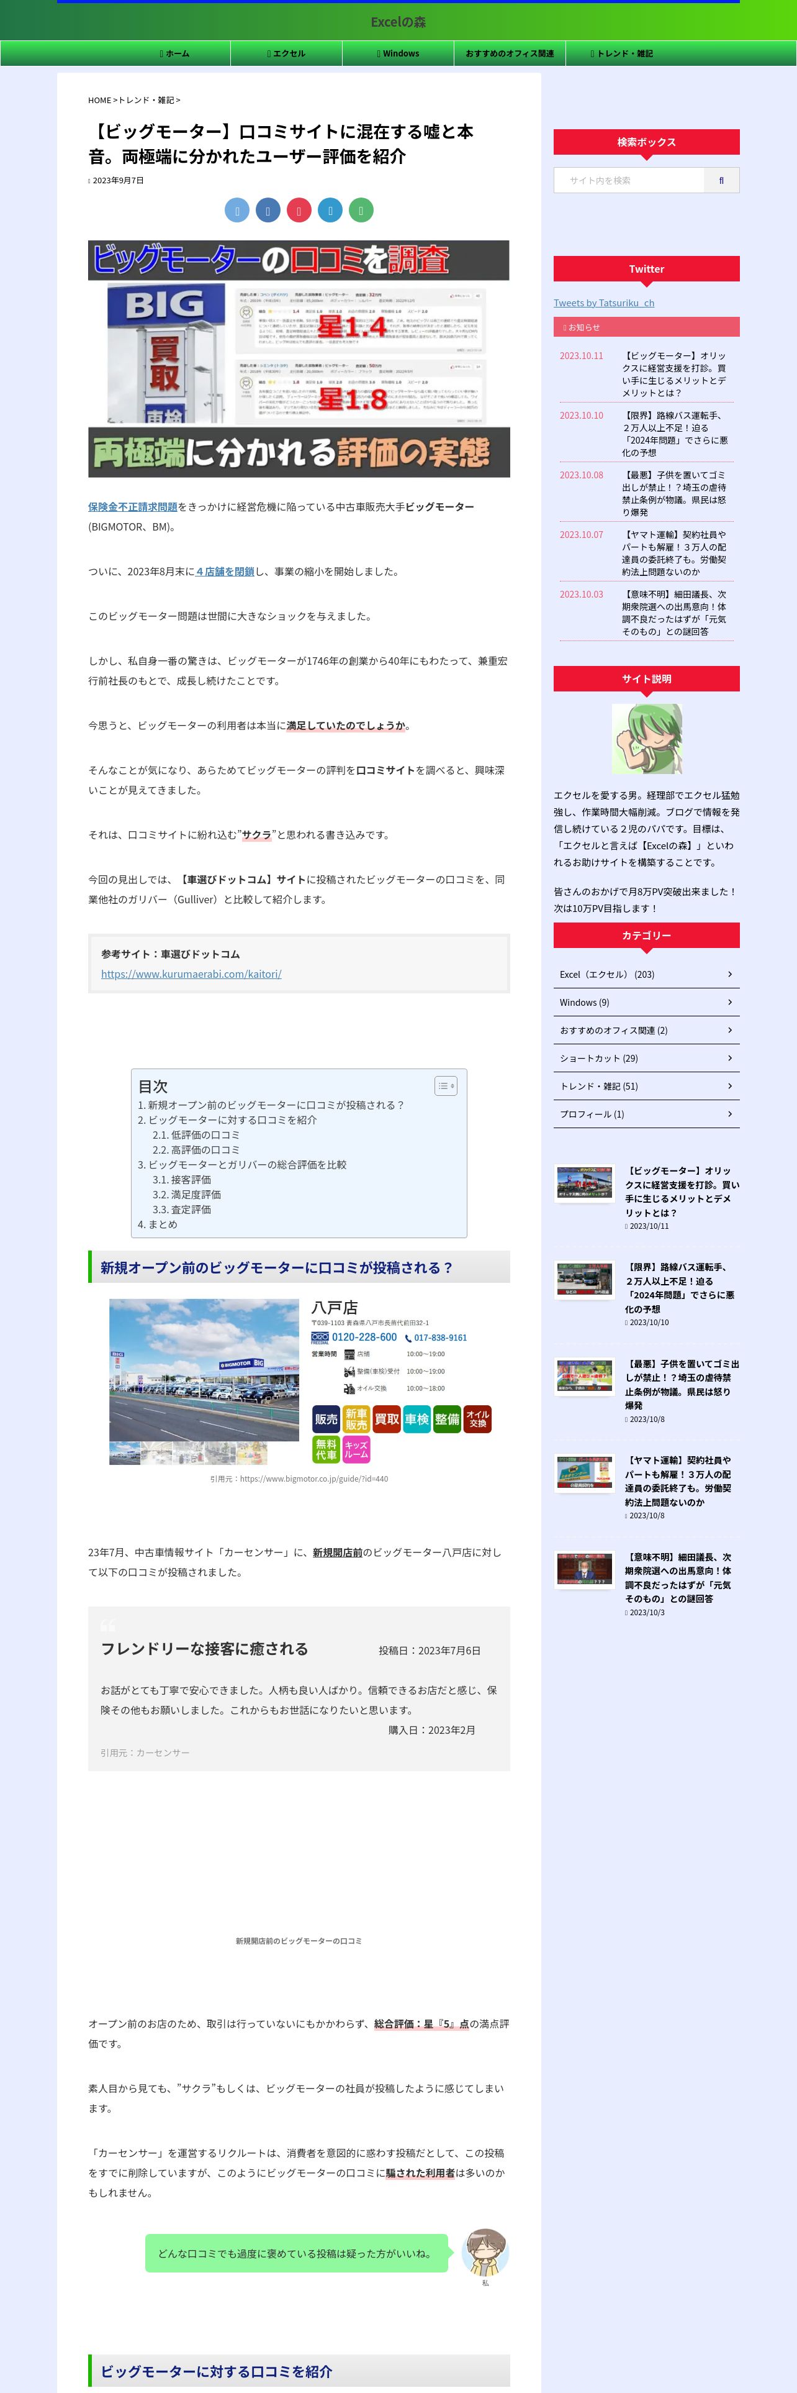Click the article header image with 星1.4
Screen dimensions: 797x2393
(x=299, y=360)
